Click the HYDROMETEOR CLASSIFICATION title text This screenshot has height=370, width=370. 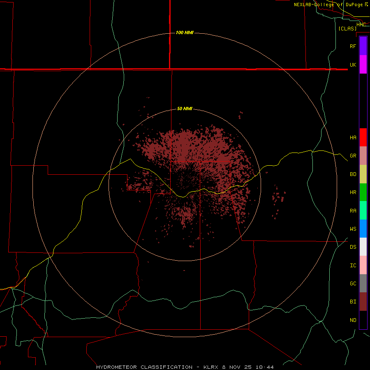pos(144,367)
